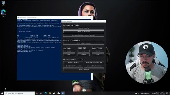Click PowerShell scrollbar down arrow

click(92, 80)
